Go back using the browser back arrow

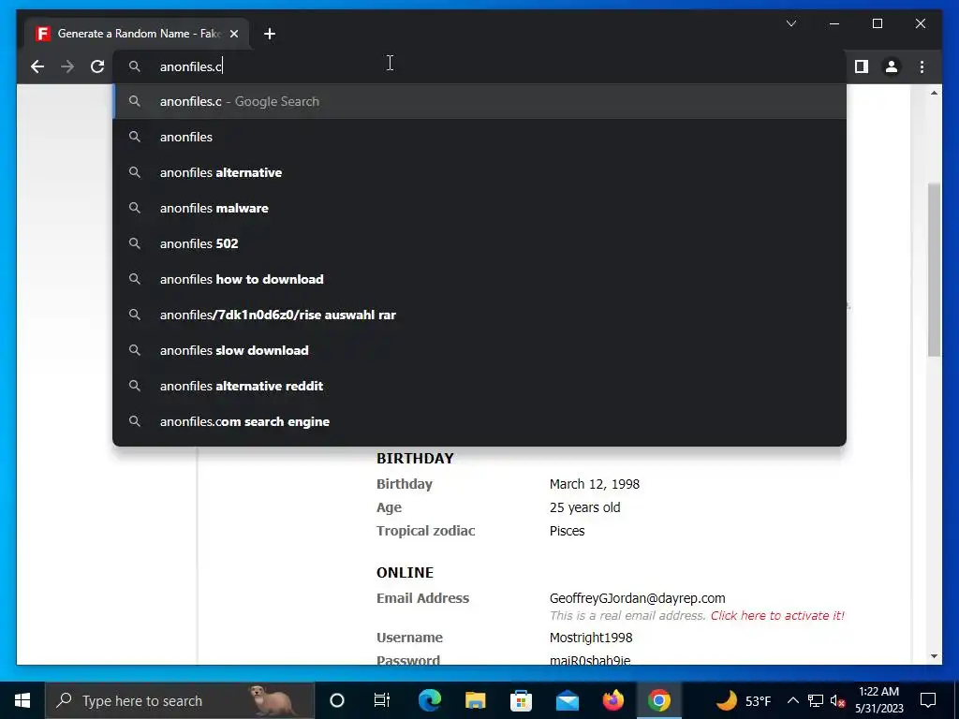click(x=37, y=66)
